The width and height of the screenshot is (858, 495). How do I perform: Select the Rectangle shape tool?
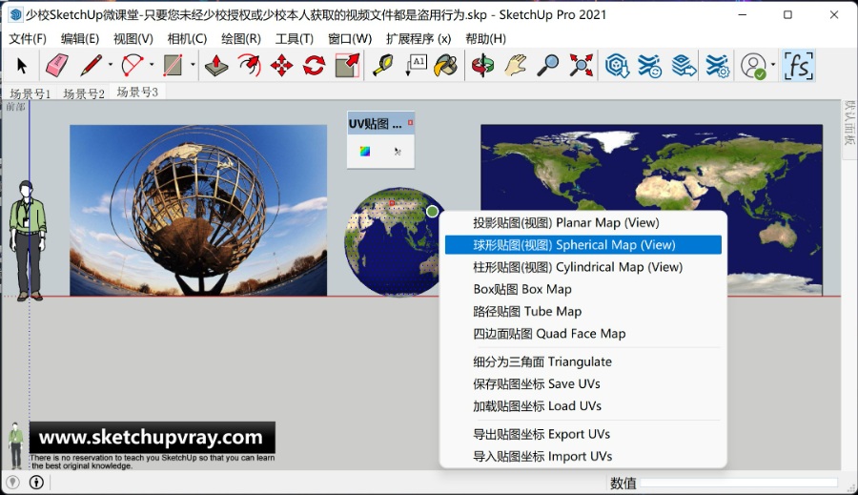point(173,66)
